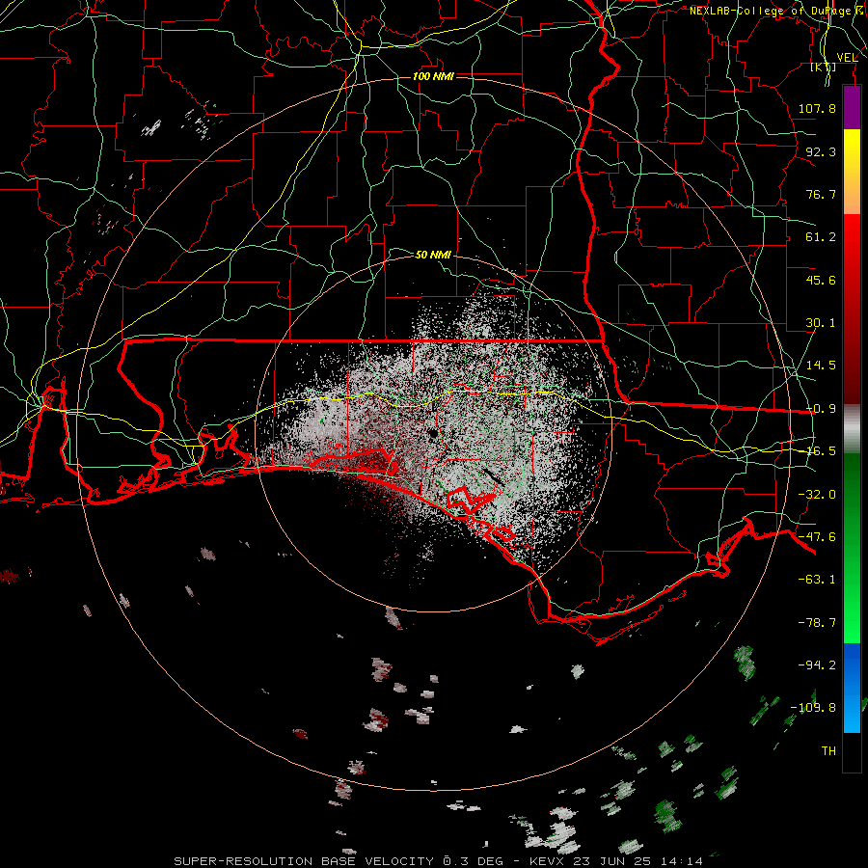The width and height of the screenshot is (868, 868).
Task: Pick the gray near-zero segment of the color bar
Action: pos(852,428)
